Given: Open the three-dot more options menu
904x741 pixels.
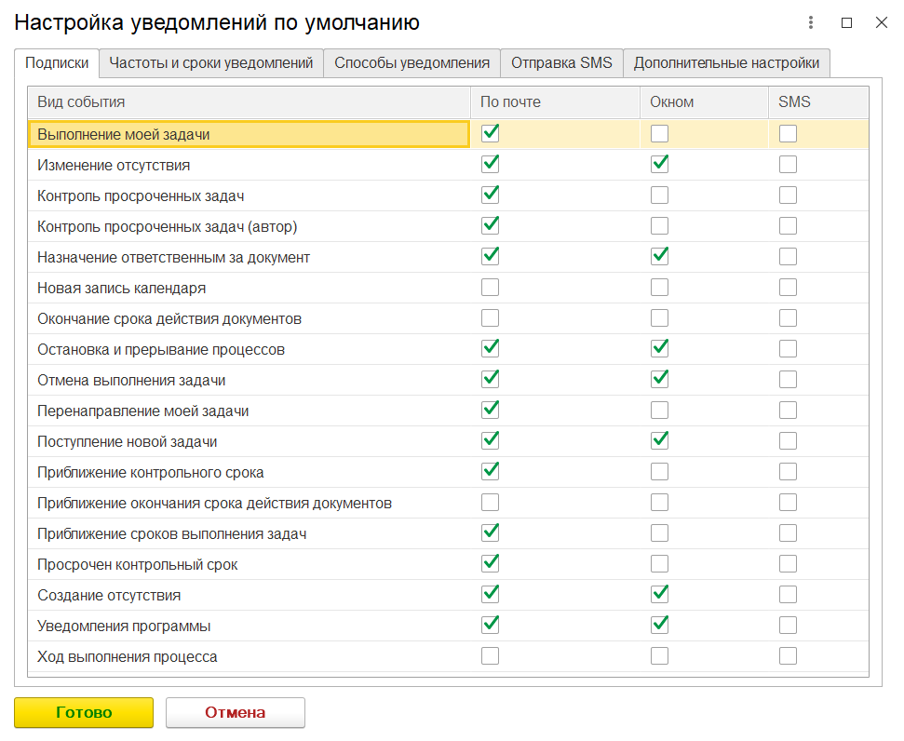Looking at the screenshot, I should point(812,22).
